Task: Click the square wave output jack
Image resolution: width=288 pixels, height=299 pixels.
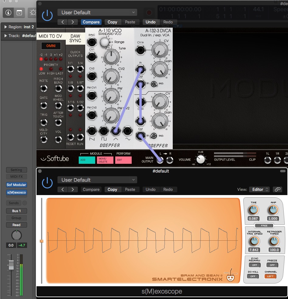Action: [104, 131]
